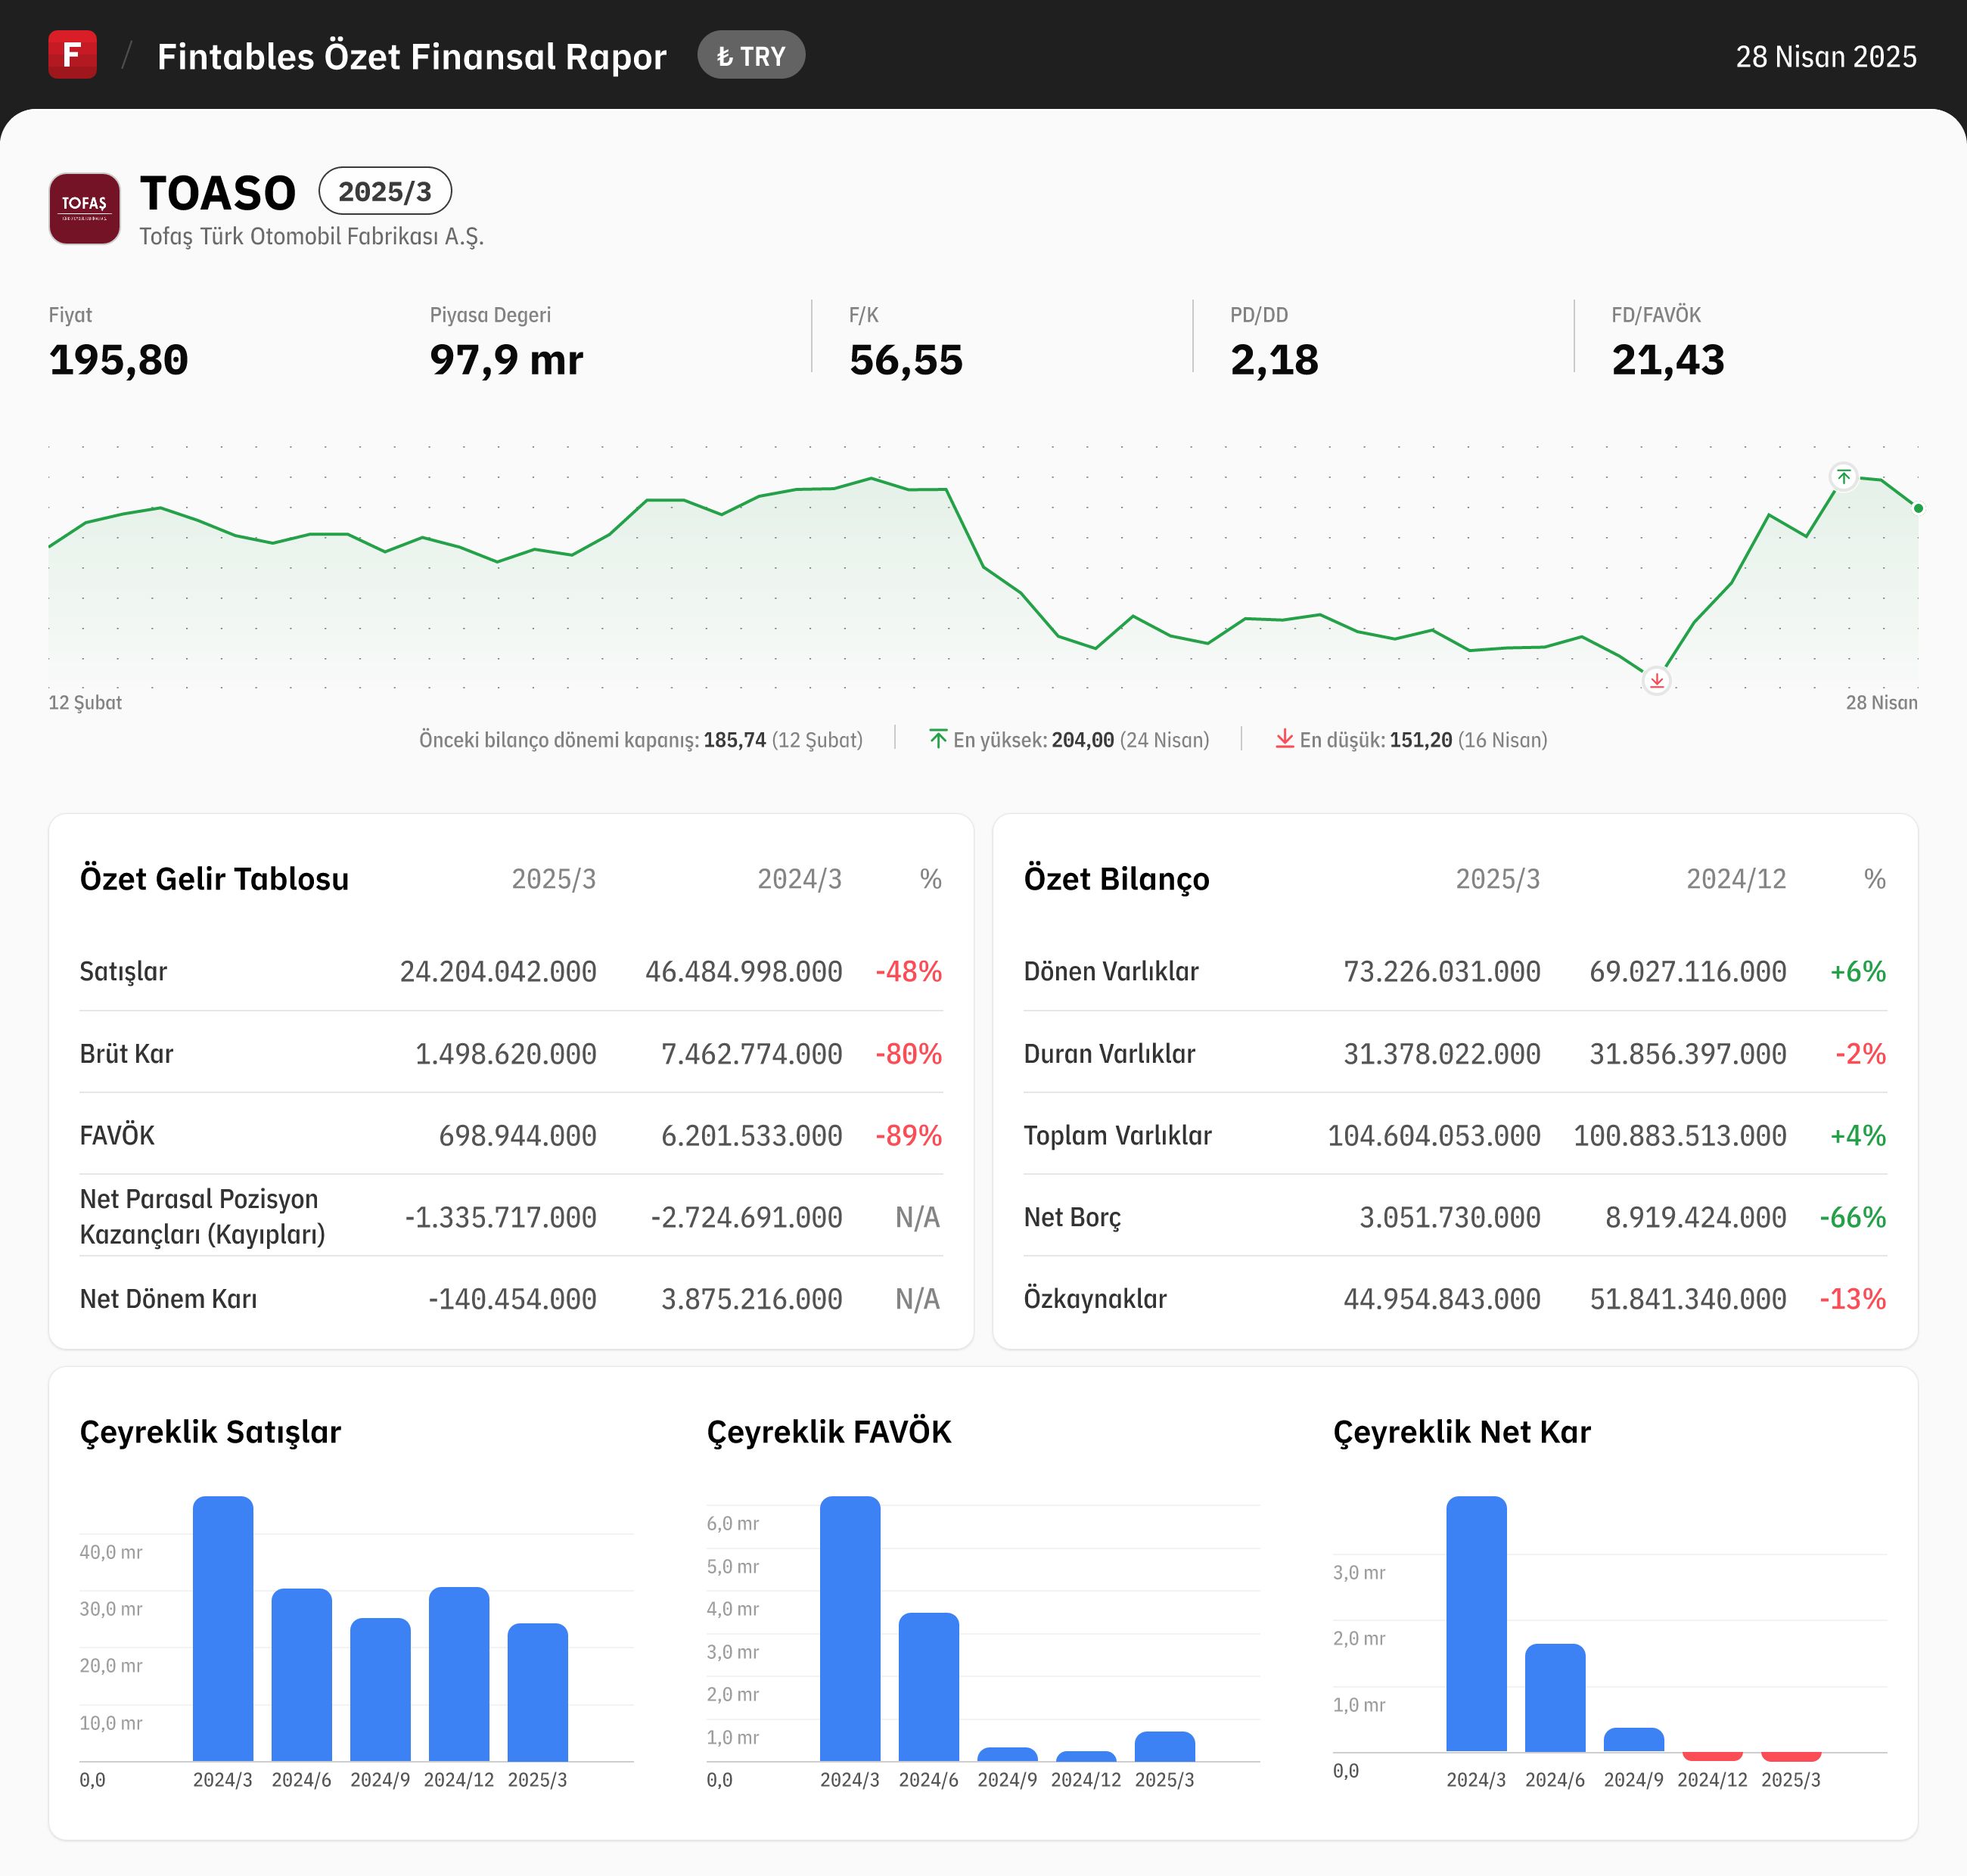Click the Brüt Kar row label
This screenshot has width=1967, height=1876.
[127, 1054]
